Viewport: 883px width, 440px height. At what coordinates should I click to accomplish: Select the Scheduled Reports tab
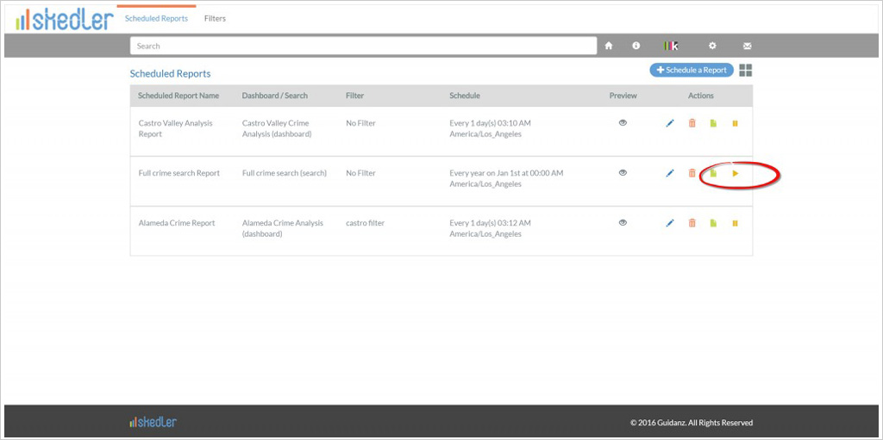tap(157, 19)
